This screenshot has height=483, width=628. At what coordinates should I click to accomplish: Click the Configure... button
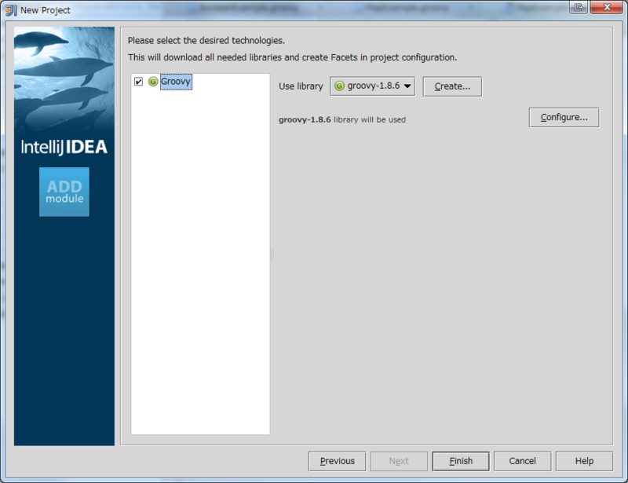pos(564,118)
